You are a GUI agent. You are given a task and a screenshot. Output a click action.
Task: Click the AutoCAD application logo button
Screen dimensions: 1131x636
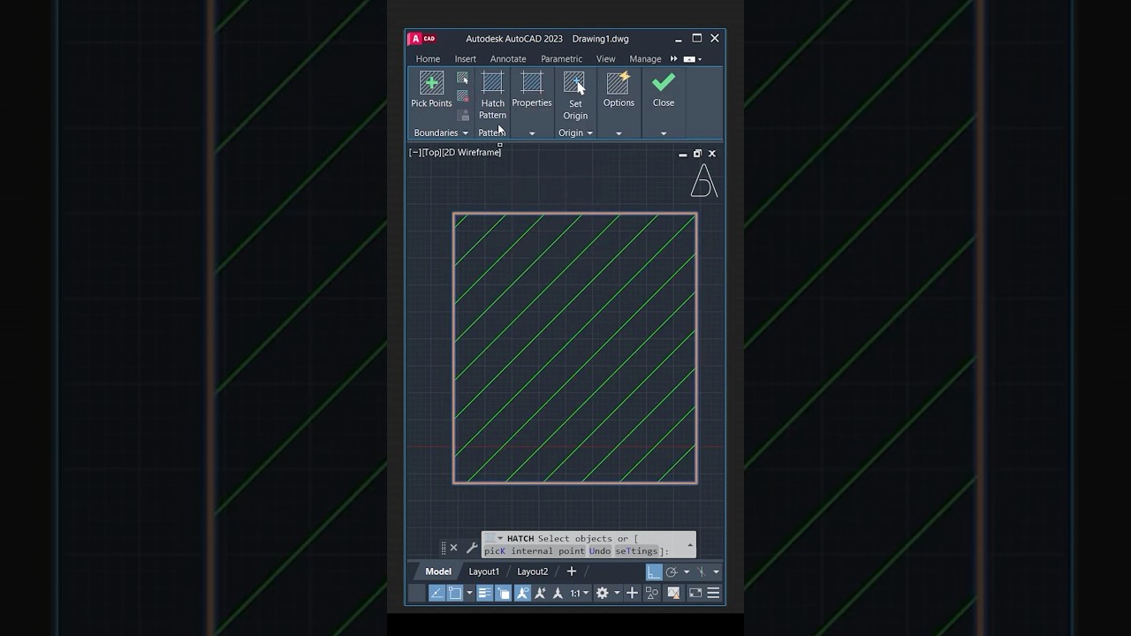(422, 39)
